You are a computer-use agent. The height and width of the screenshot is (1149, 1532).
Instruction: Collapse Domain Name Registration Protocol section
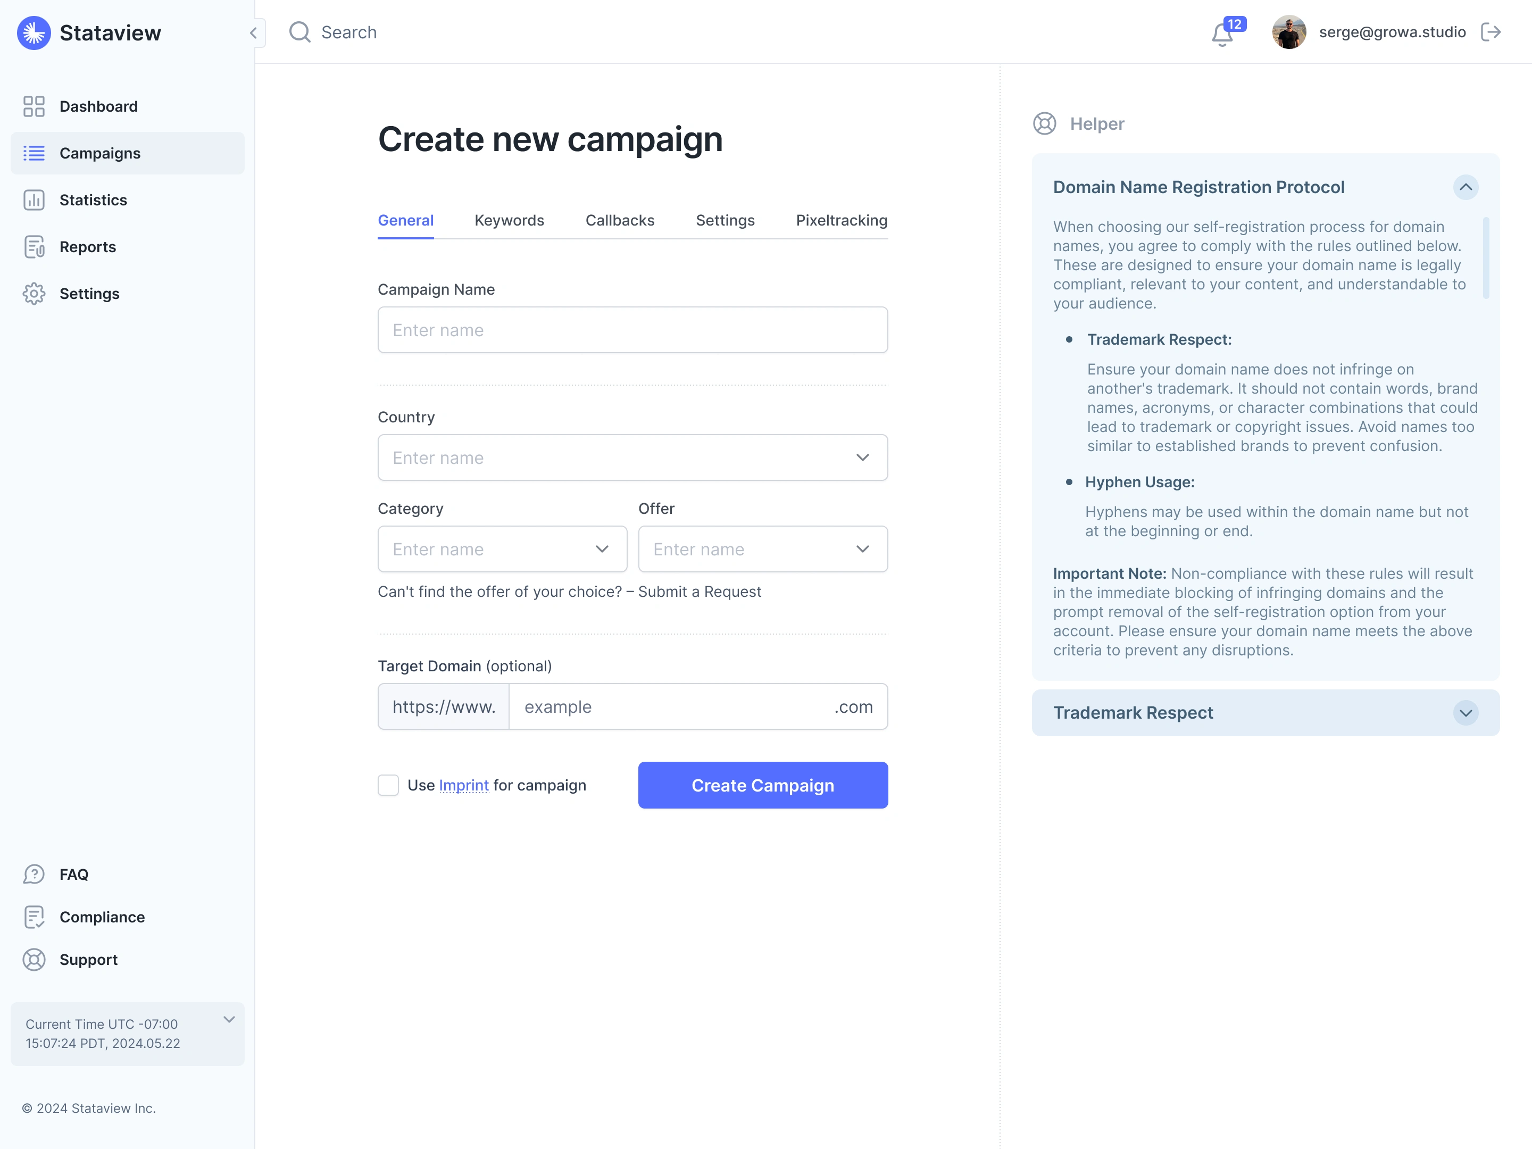1466,187
